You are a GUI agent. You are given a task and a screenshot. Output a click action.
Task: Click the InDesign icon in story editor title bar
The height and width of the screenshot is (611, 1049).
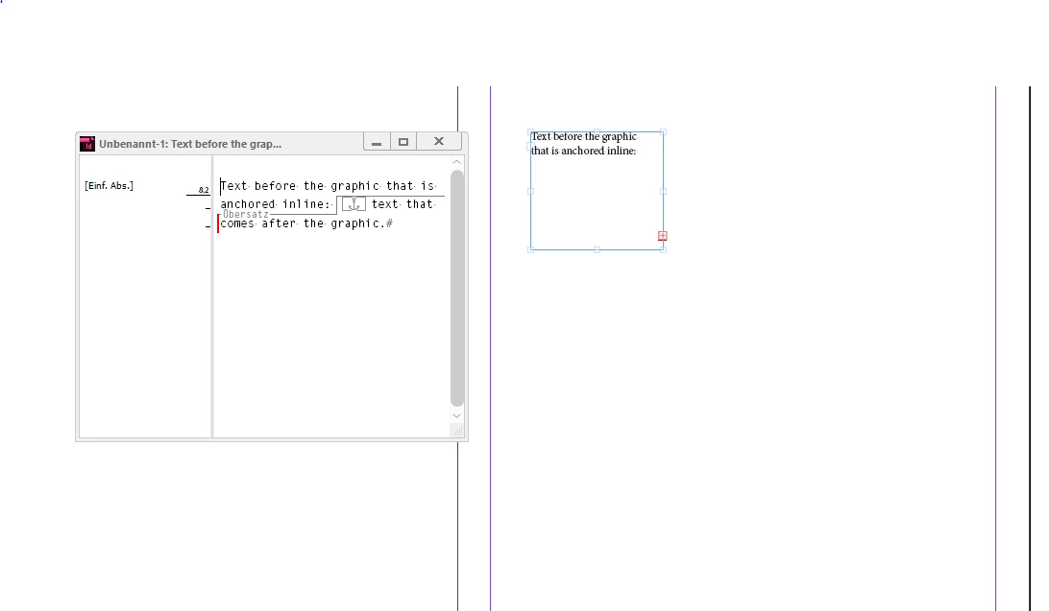tap(87, 144)
